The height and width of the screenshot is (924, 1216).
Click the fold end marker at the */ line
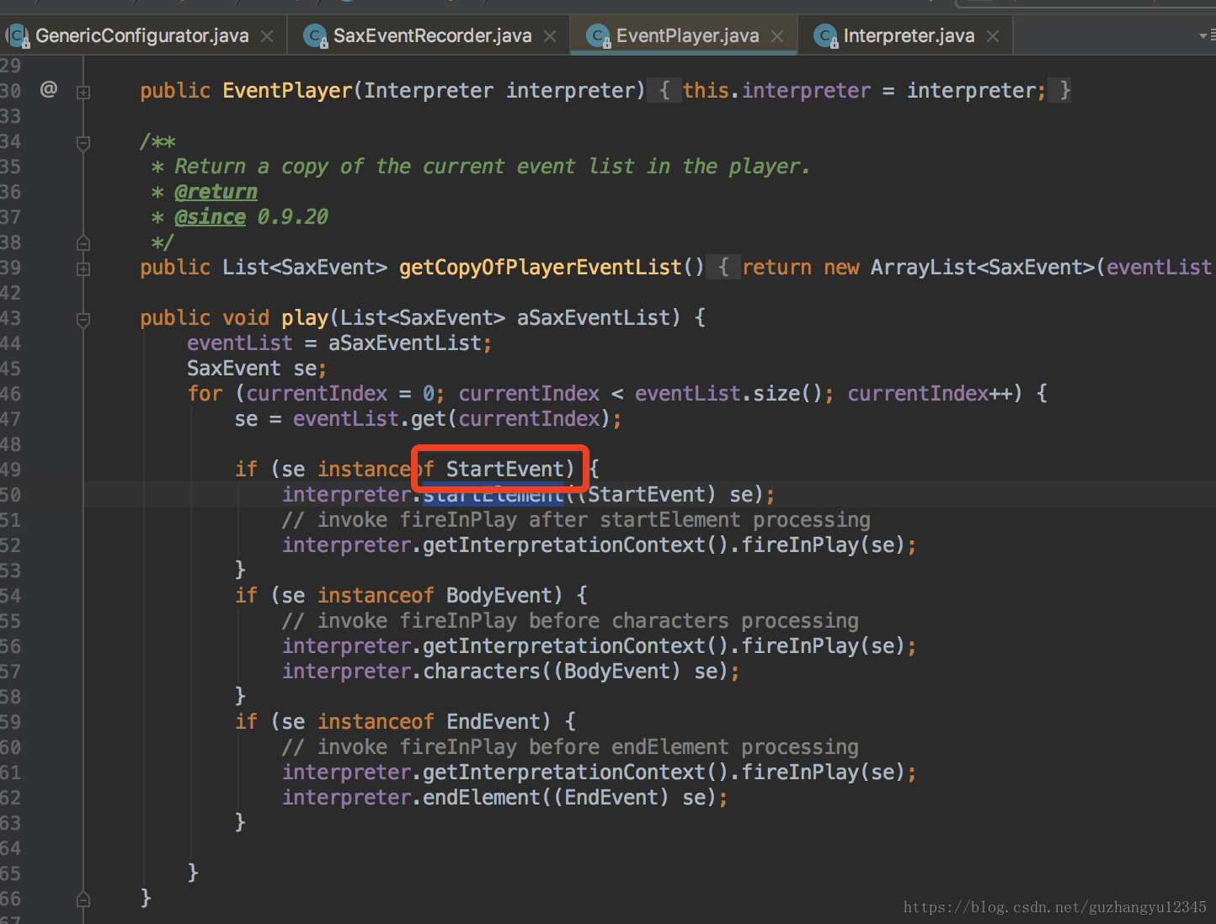(83, 243)
